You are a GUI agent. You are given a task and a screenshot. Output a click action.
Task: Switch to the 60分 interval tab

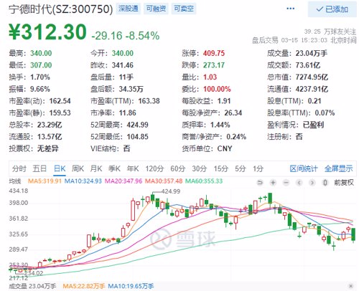click(x=178, y=168)
